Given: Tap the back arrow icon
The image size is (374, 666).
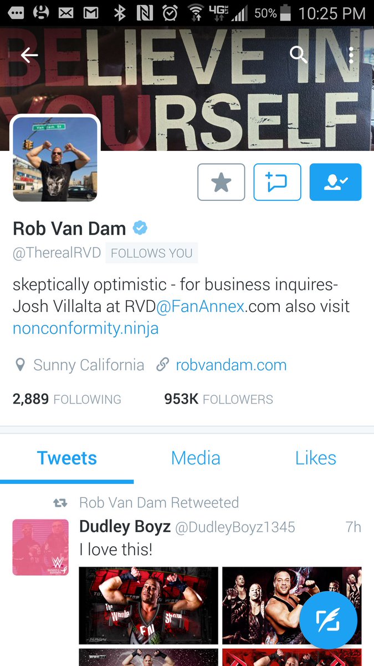Looking at the screenshot, I should 29,54.
